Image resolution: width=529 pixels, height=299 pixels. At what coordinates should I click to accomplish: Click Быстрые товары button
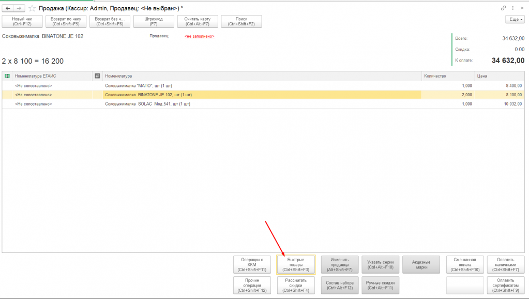point(296,264)
